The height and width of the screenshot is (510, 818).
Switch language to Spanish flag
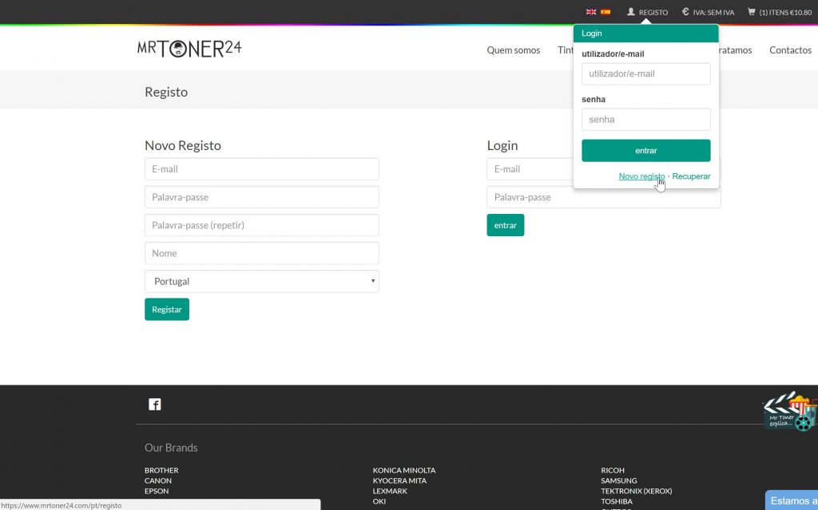coord(606,12)
